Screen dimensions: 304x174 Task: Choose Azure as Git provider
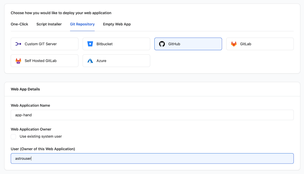tap(116, 61)
